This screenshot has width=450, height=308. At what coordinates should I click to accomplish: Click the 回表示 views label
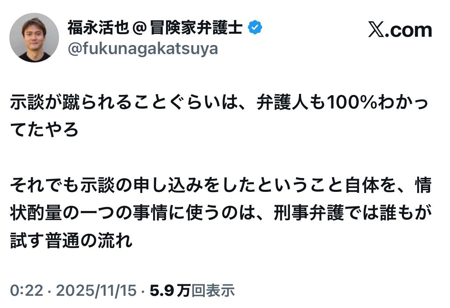[213, 290]
